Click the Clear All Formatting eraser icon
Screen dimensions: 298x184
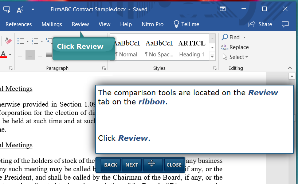pyautogui.click(x=8, y=41)
